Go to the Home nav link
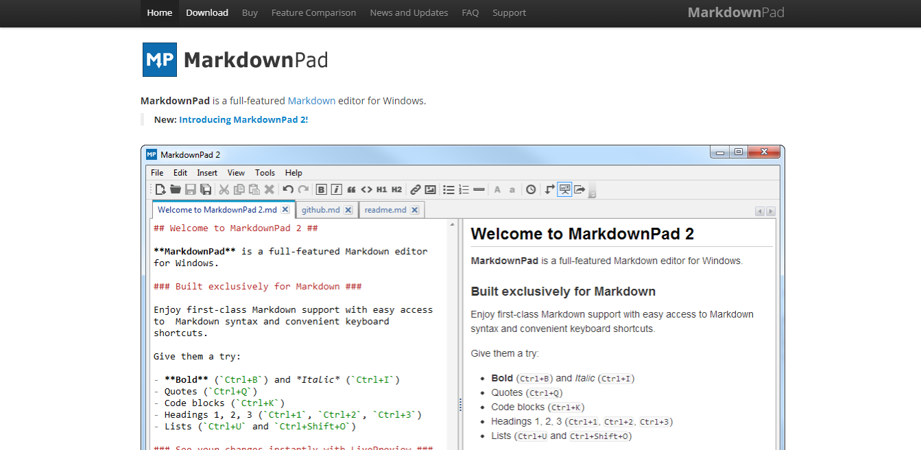 (160, 13)
